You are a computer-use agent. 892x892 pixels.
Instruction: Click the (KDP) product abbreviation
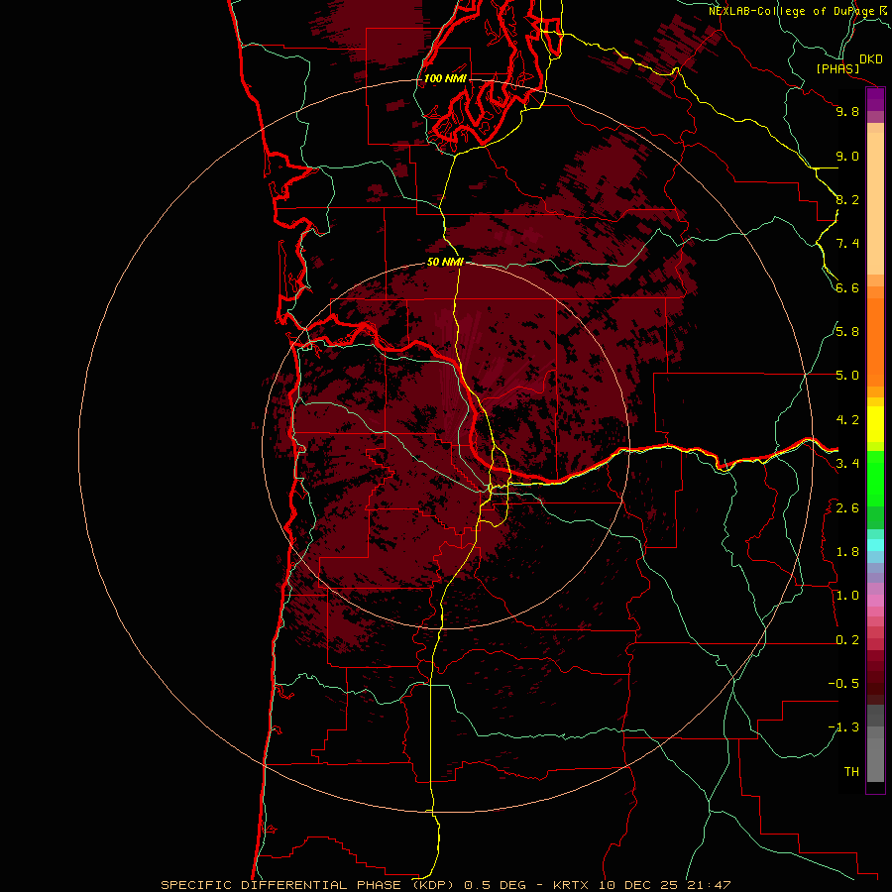[x=434, y=885]
